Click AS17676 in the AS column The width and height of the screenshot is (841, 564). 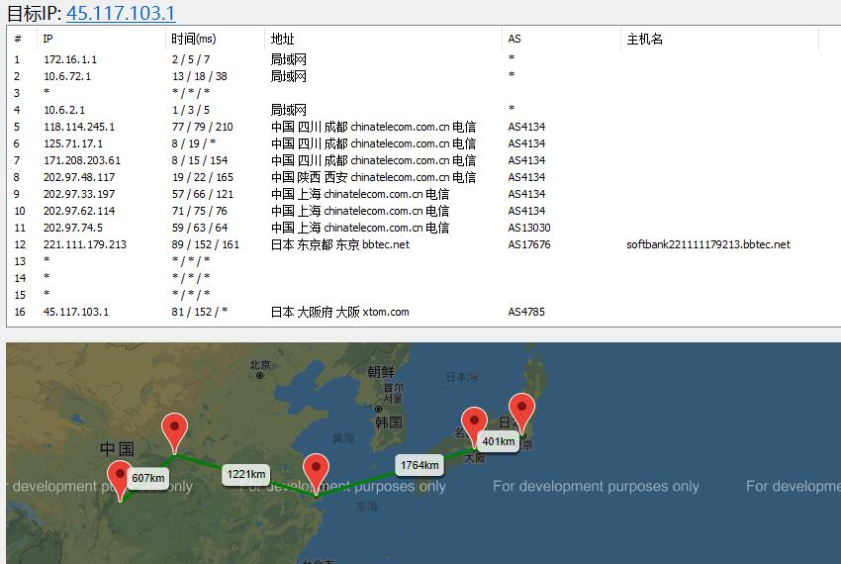529,244
